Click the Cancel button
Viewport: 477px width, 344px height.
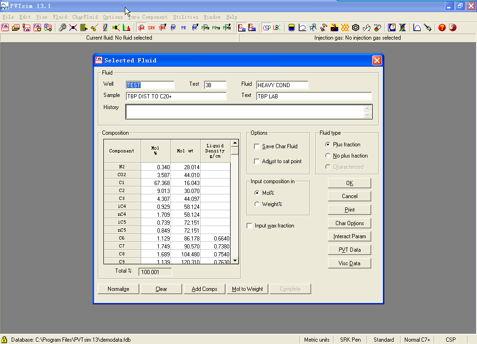349,196
